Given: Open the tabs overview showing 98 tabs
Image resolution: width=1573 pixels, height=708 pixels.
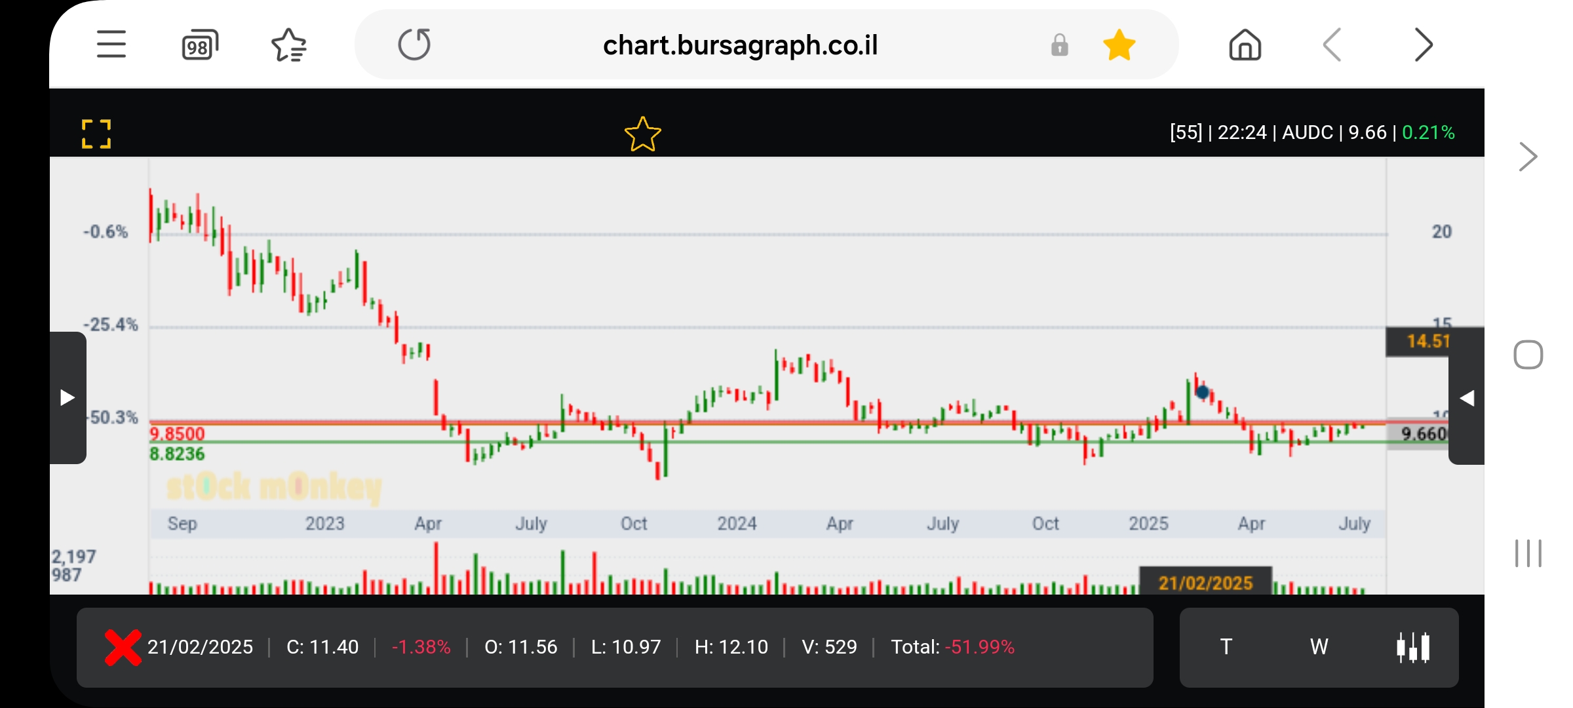Looking at the screenshot, I should click(x=199, y=45).
